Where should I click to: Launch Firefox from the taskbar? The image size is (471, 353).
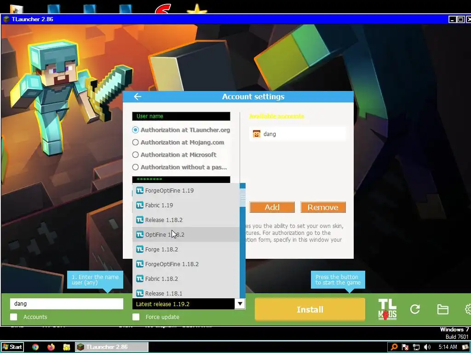[51, 347]
